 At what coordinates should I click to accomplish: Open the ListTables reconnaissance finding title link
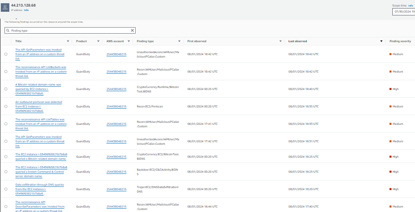(x=41, y=124)
